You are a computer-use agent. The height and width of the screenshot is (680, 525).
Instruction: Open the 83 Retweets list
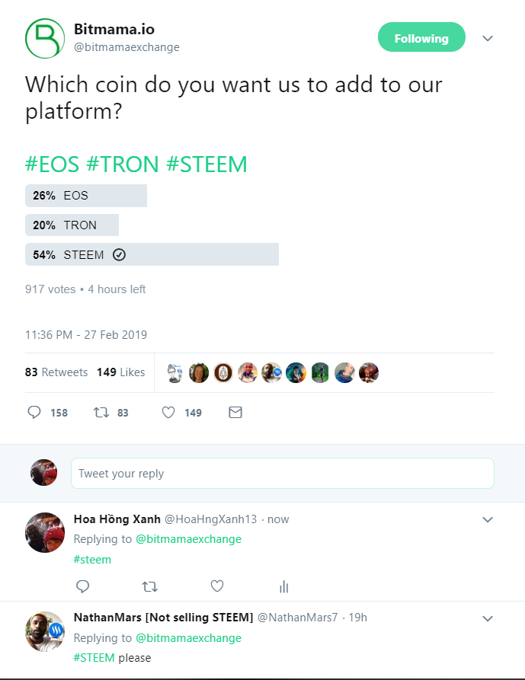pyautogui.click(x=56, y=372)
